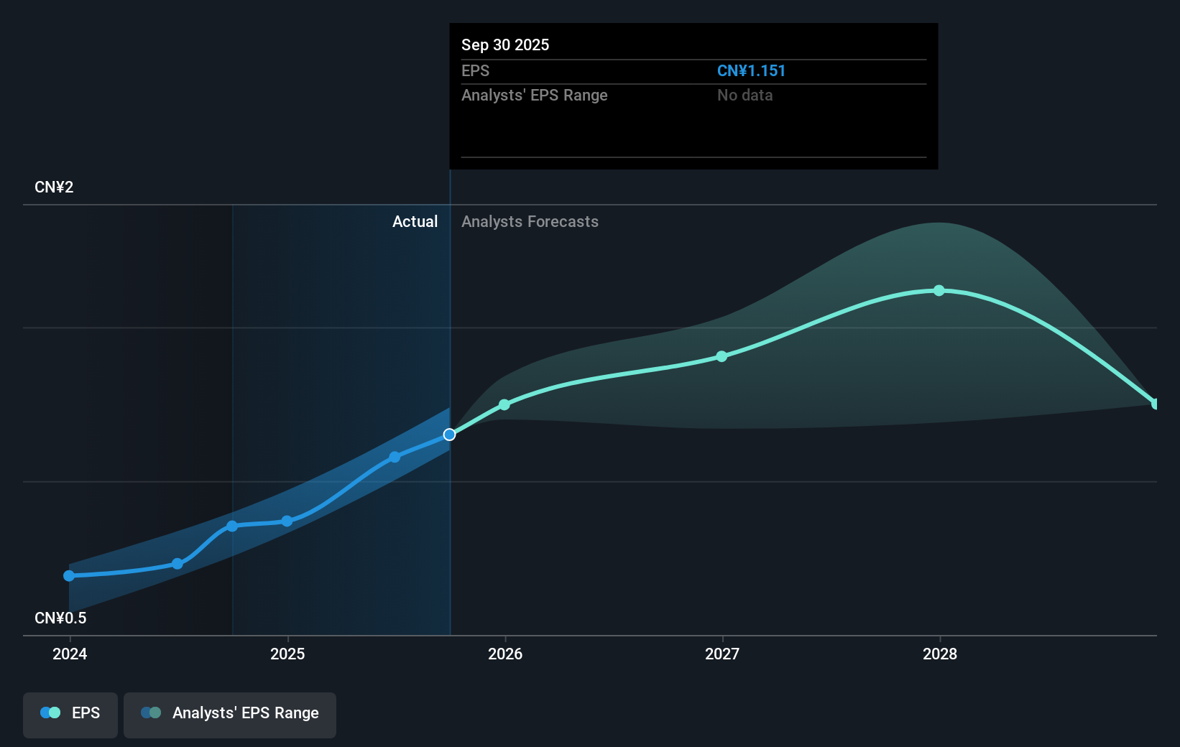Click the 2024 x-axis label
Viewport: 1180px width, 747px height.
[70, 654]
